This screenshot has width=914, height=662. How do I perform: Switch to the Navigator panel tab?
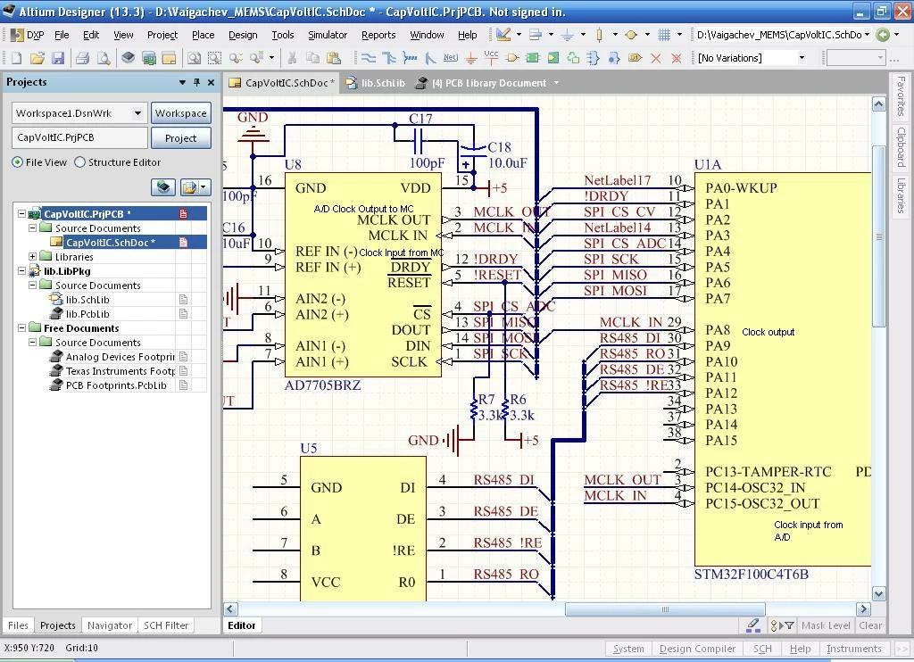tap(110, 625)
